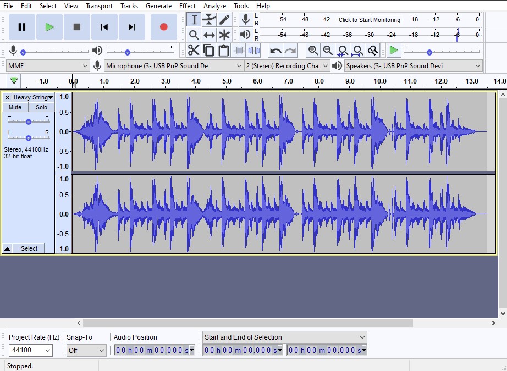
Task: Click the Pause transport button
Action: click(x=21, y=27)
